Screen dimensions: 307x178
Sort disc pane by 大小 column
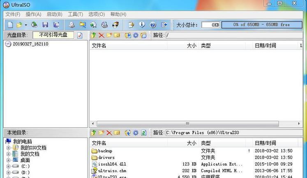pos(183,45)
